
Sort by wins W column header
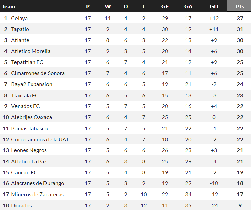click(x=108, y=6)
